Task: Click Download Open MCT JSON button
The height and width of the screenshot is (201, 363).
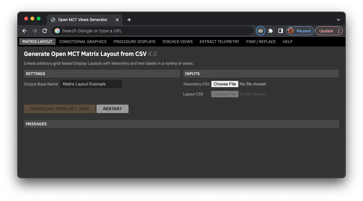Action: [60, 109]
